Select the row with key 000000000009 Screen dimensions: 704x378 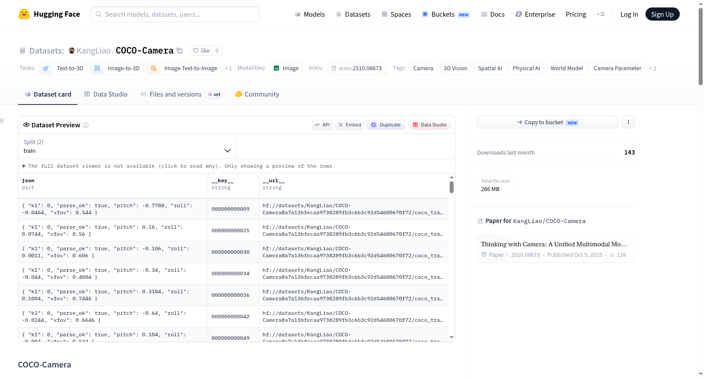click(x=233, y=209)
